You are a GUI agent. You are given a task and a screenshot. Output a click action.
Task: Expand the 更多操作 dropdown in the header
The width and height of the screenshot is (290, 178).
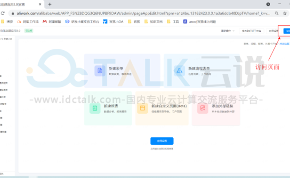point(227,31)
